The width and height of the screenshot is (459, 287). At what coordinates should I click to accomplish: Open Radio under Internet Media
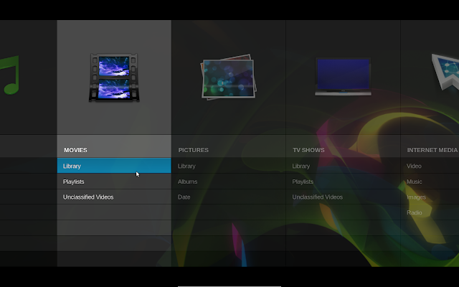coord(430,212)
